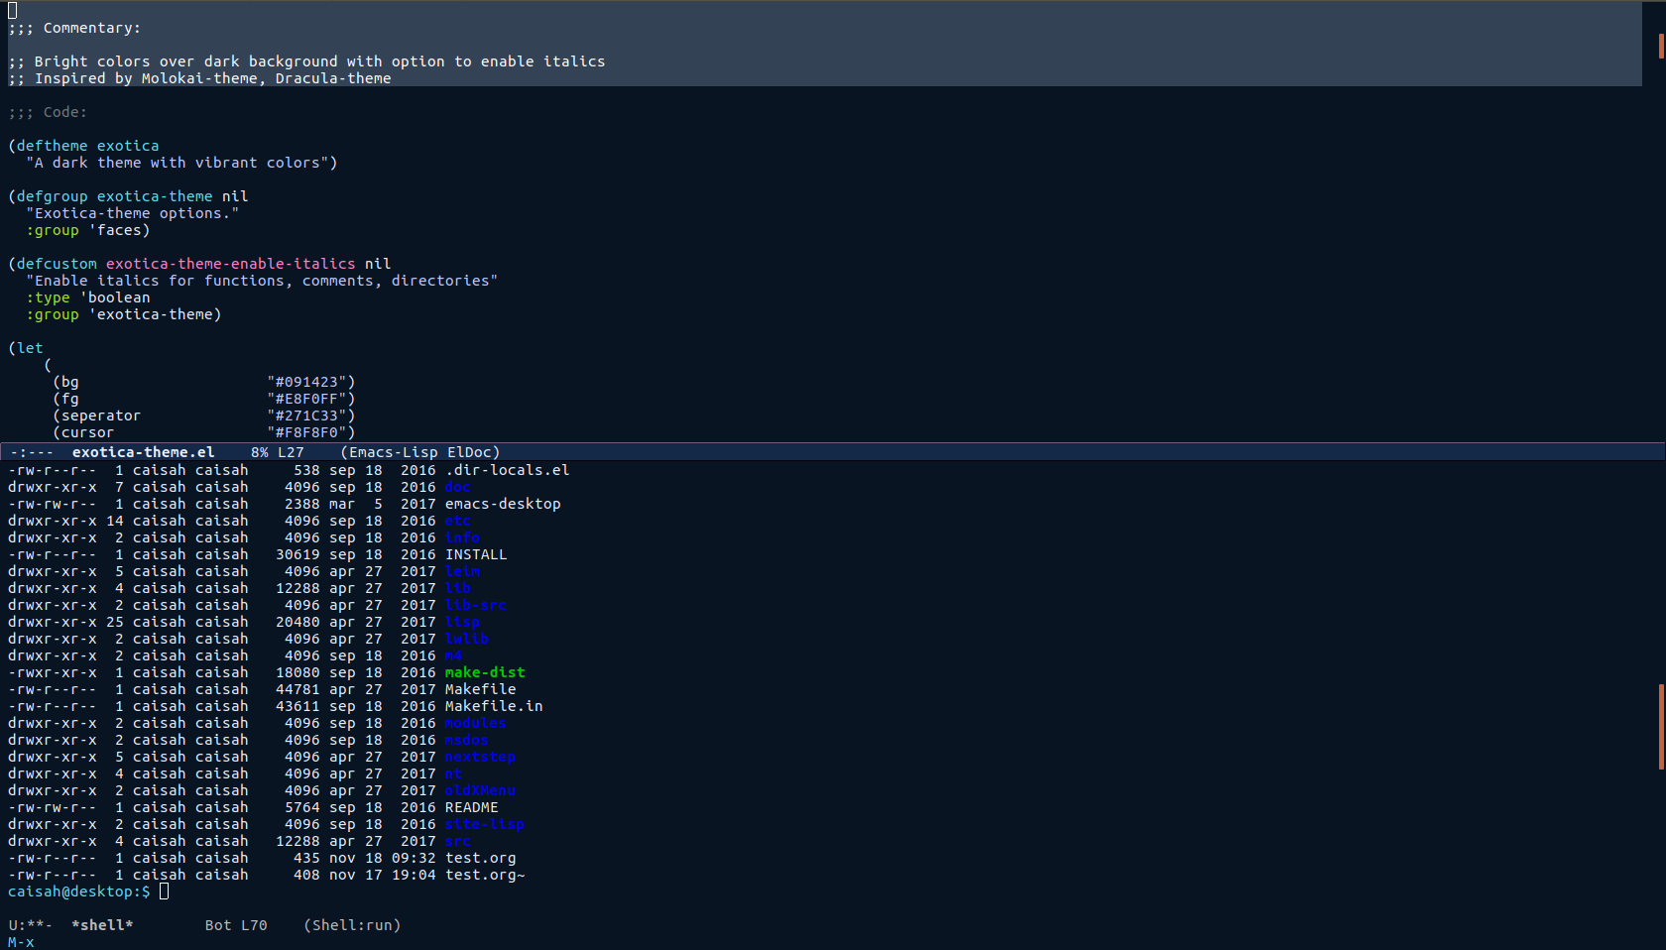Click the exotica-theme.el buffer name in mode line
Screen dimensions: 1666x950
pyautogui.click(x=143, y=452)
